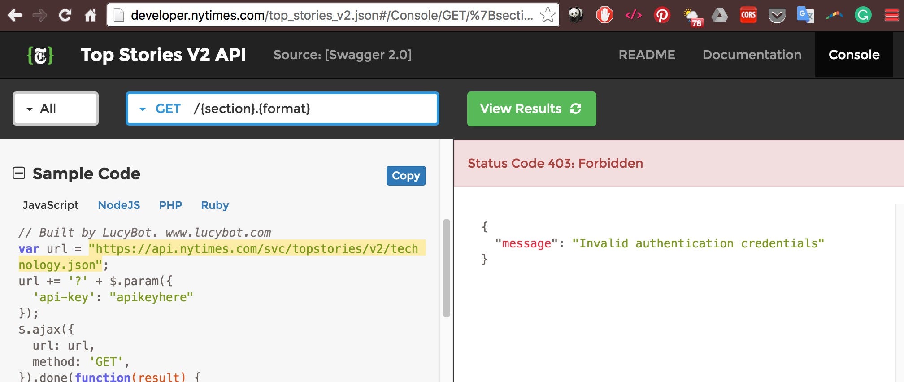Click the Pinterest extension icon

pos(662,15)
